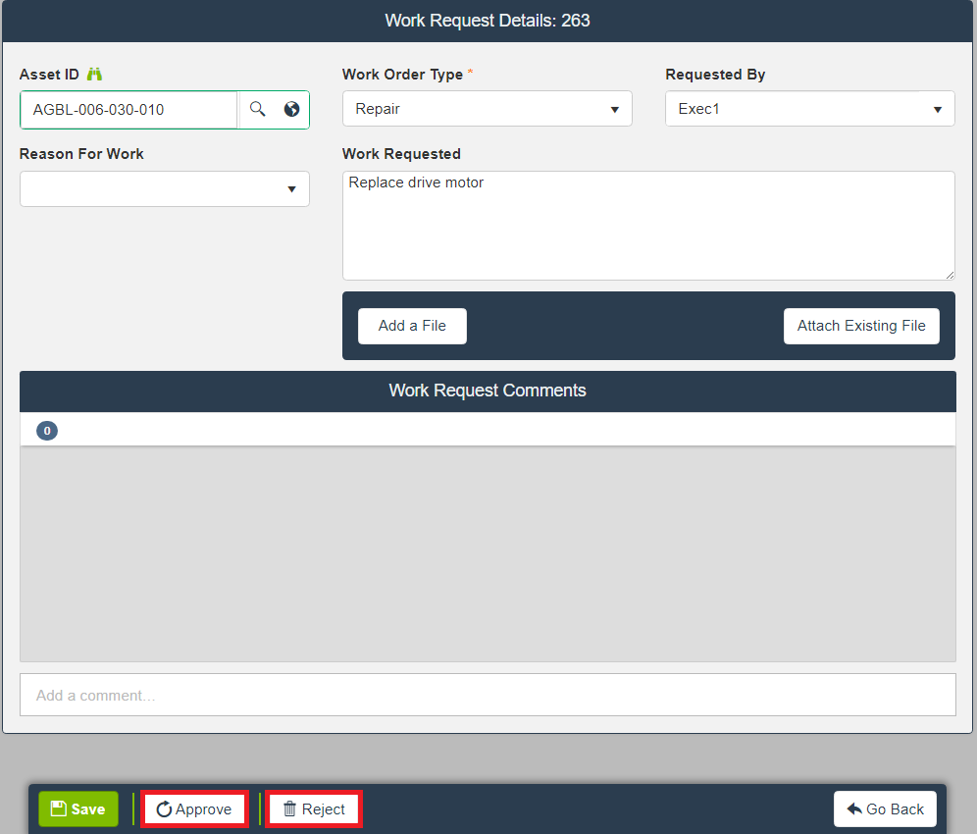Save the work request
Viewport: 977px width, 834px height.
78,809
